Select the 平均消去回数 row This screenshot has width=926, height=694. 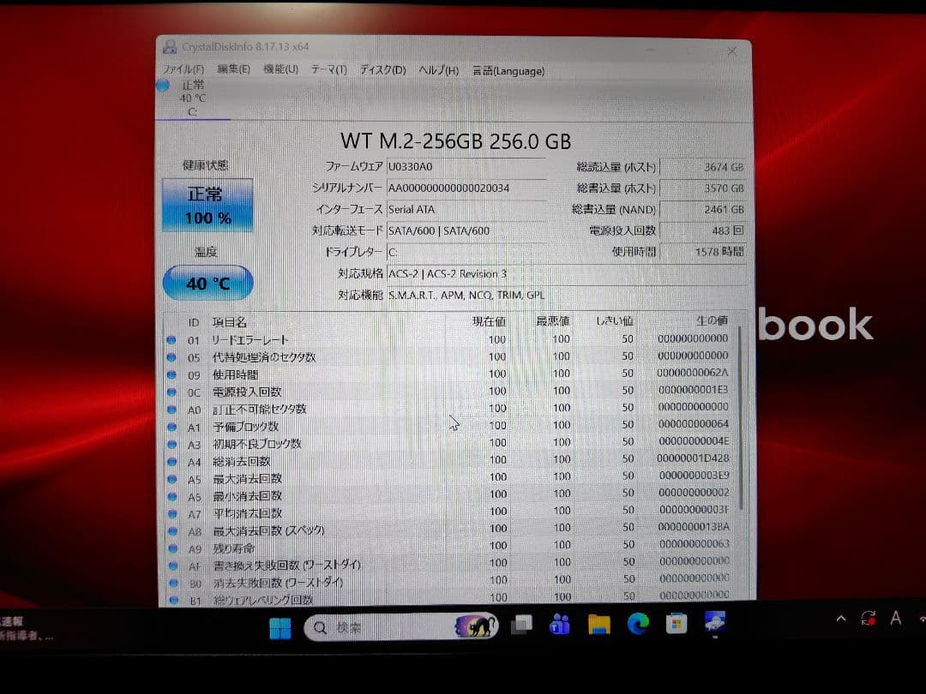coord(451,512)
